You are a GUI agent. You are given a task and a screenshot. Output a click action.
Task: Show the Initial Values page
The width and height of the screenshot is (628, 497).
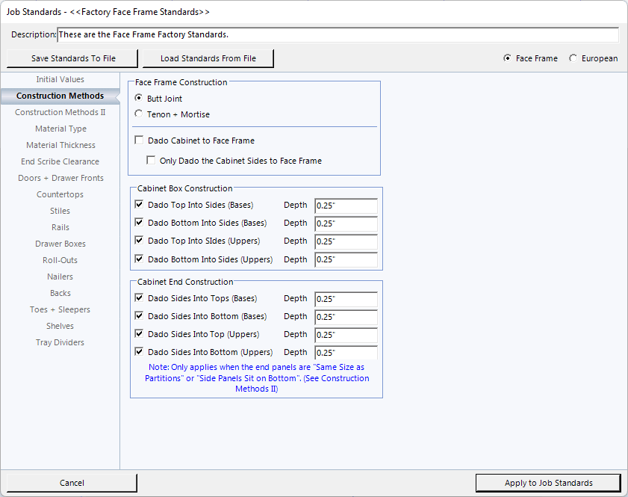point(60,79)
